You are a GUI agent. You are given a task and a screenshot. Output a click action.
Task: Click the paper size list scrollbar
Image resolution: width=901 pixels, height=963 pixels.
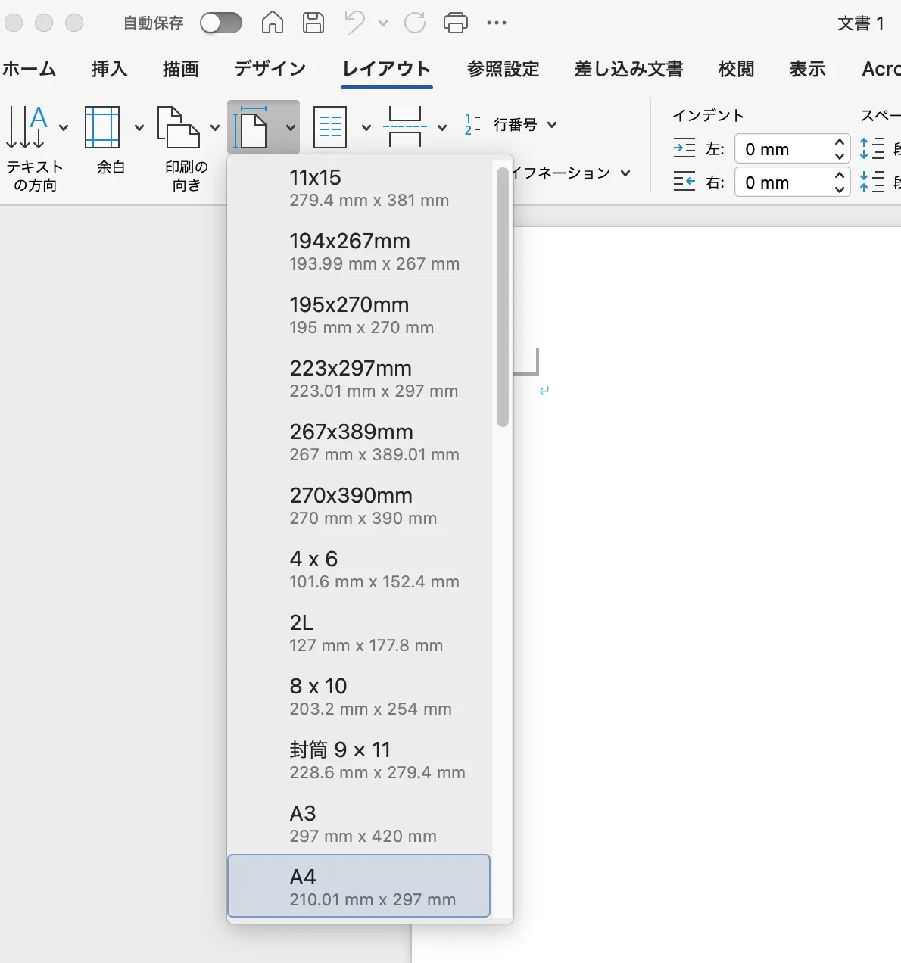click(503, 297)
